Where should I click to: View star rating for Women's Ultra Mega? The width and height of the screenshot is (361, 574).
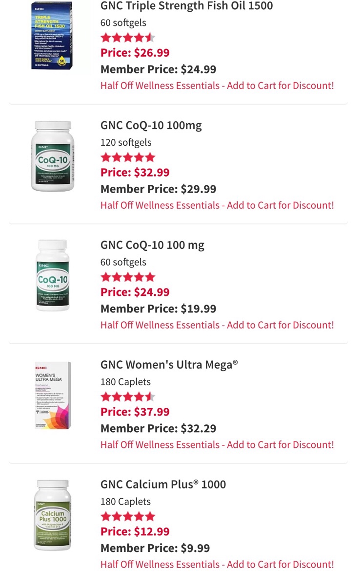click(128, 397)
